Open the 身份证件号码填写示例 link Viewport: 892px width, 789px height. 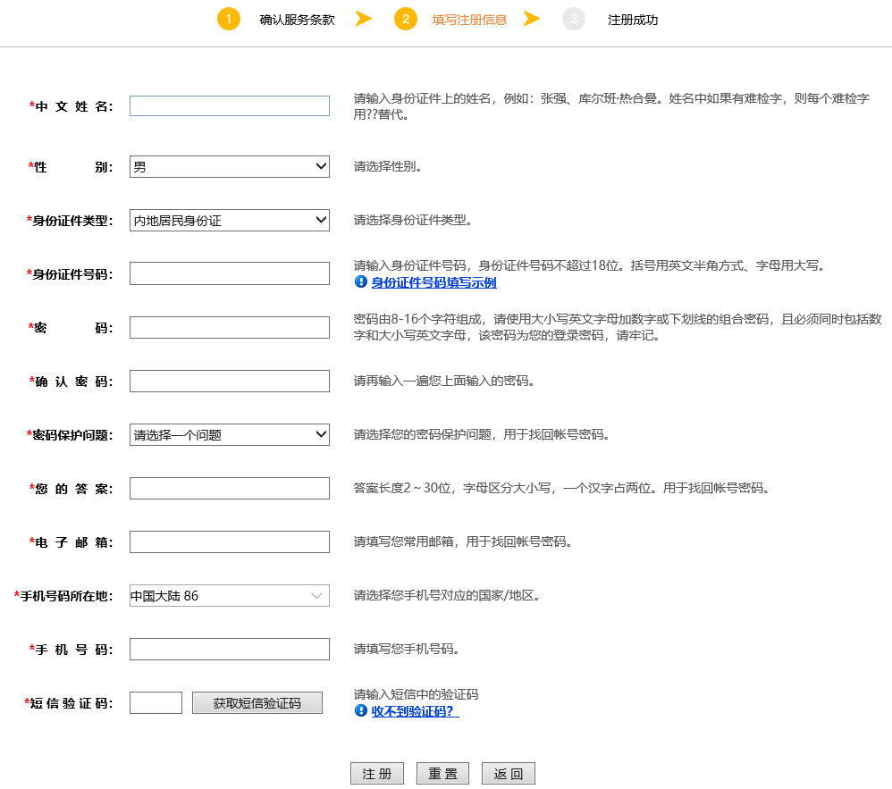coord(433,282)
